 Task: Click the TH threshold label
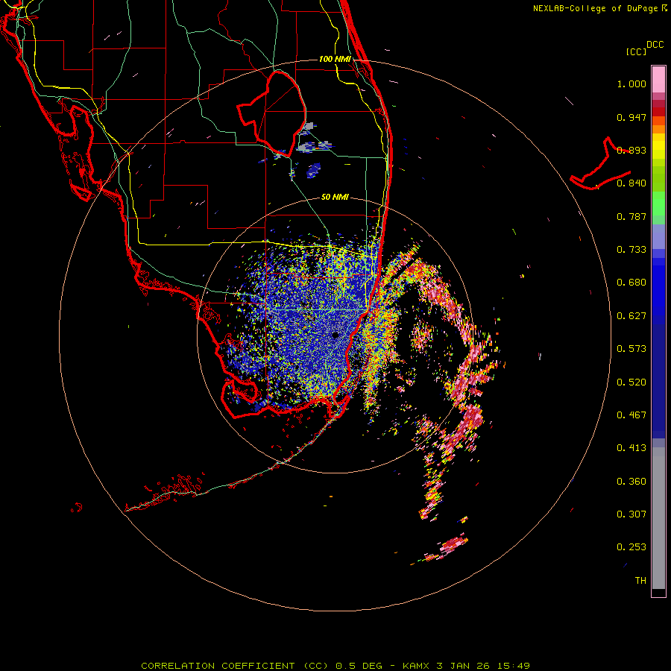(640, 581)
